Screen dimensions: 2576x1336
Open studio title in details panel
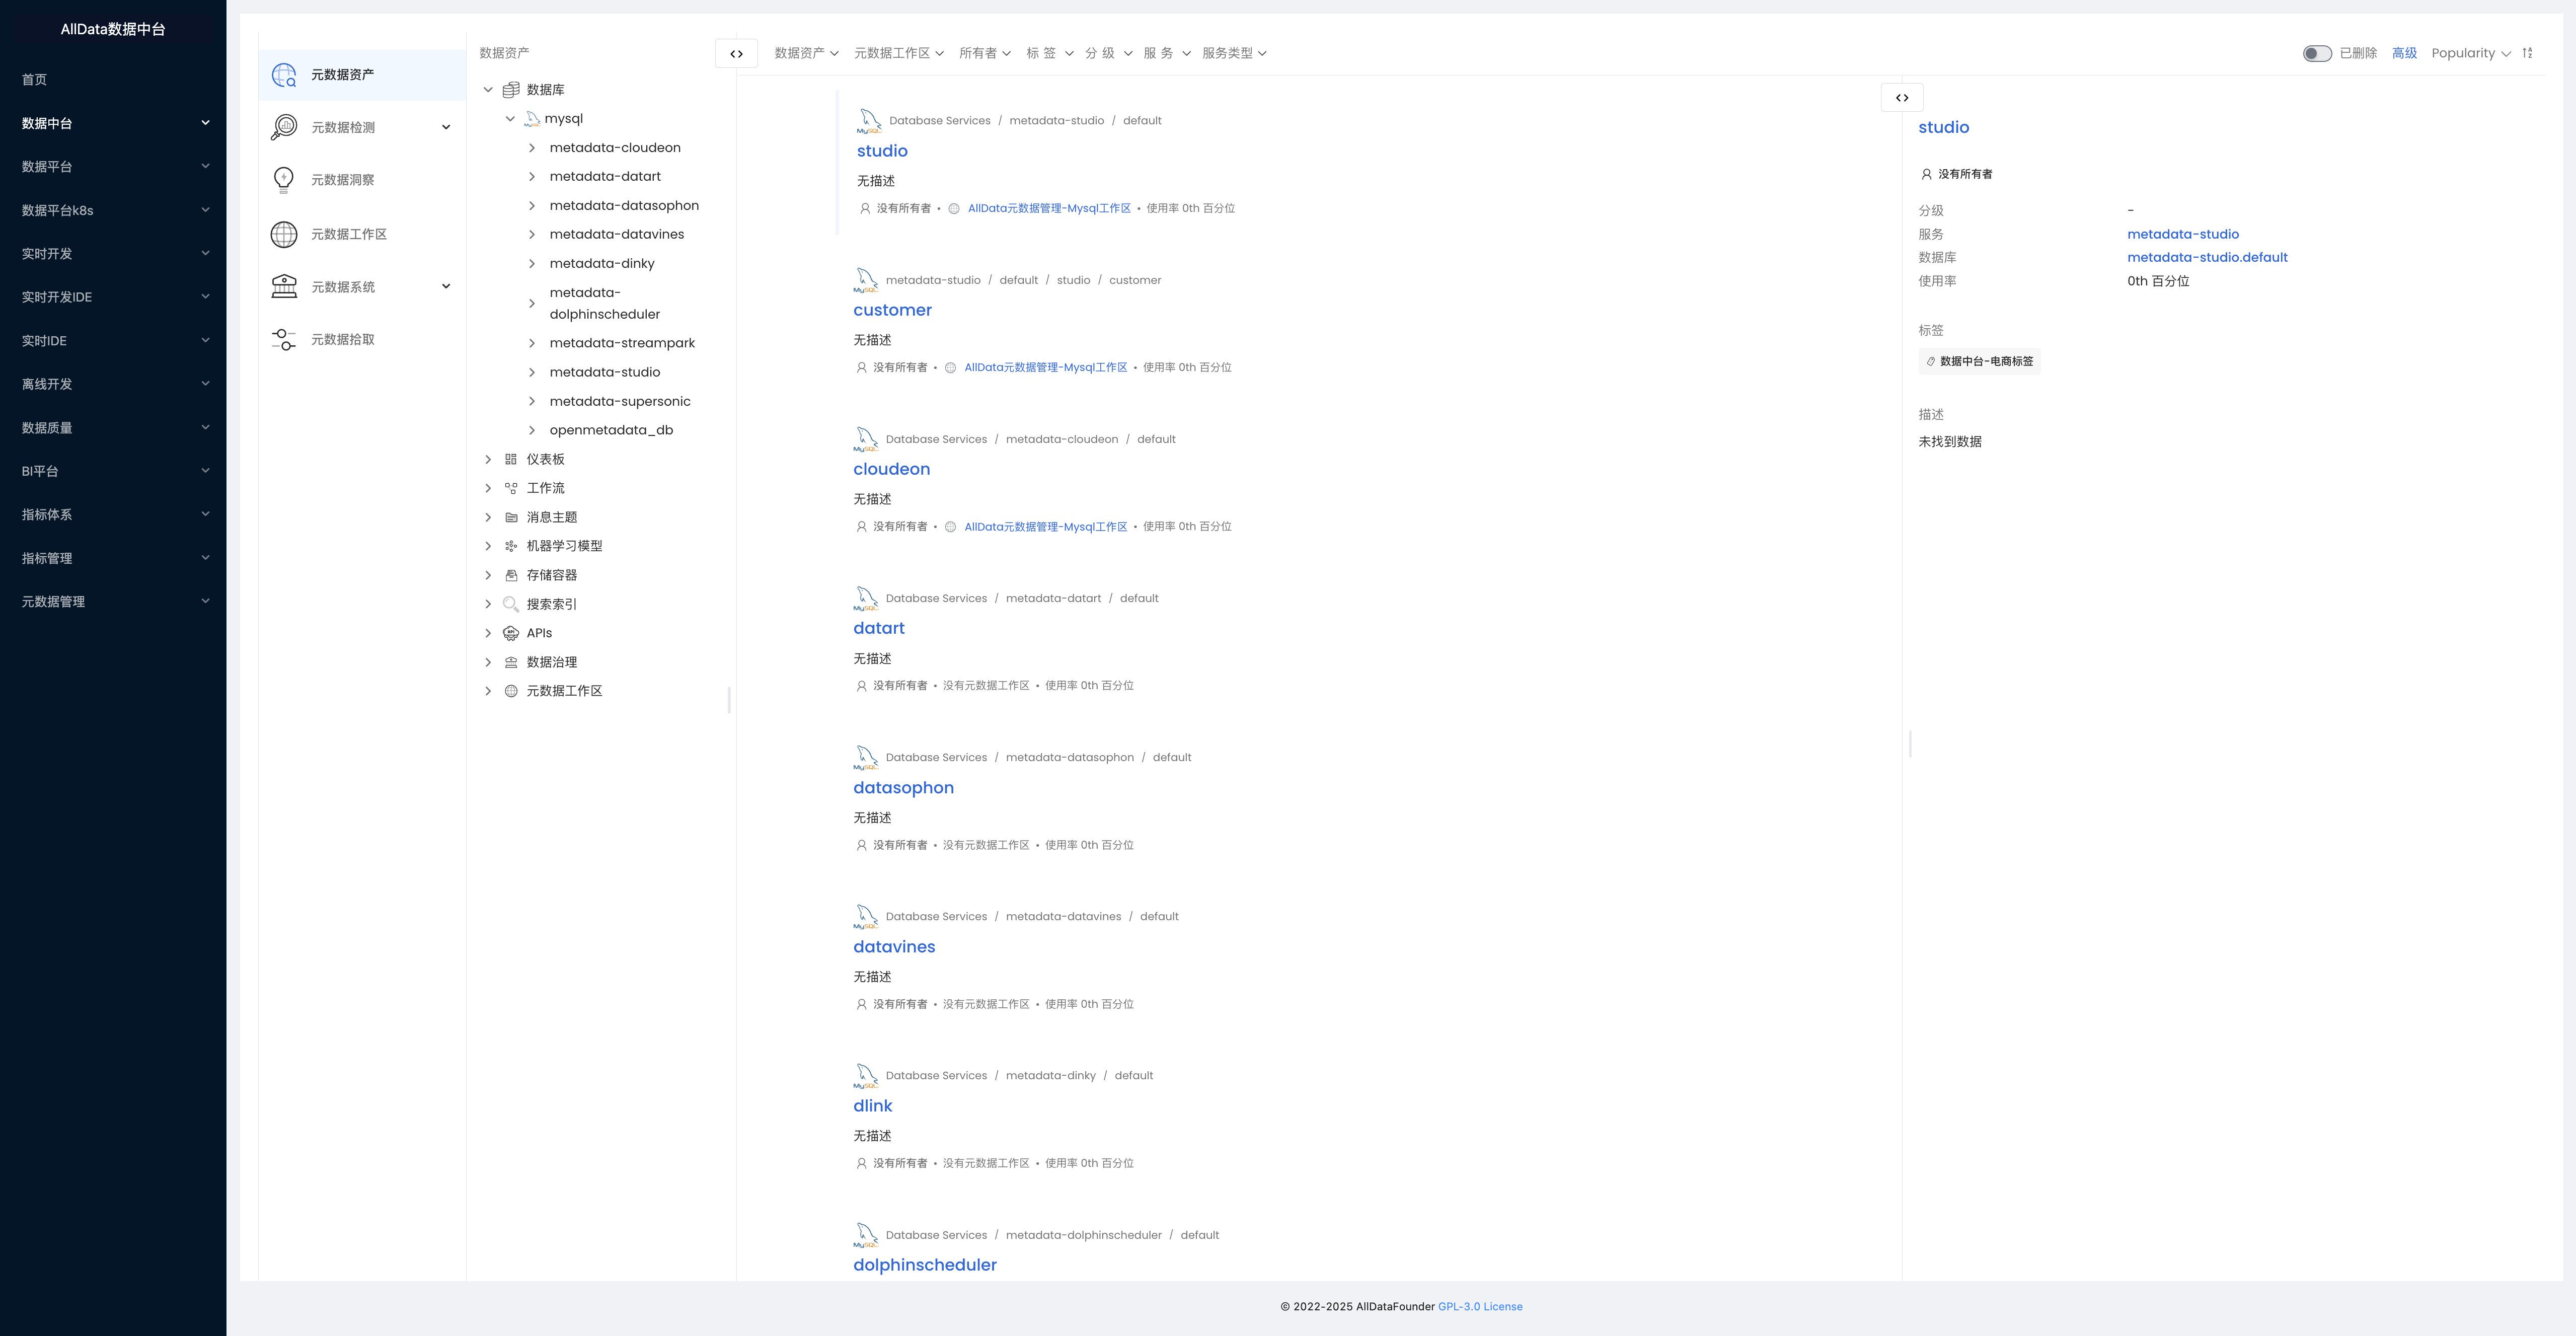1943,127
